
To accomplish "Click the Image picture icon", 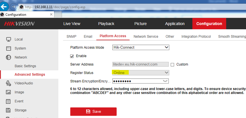I will click(8, 92).
